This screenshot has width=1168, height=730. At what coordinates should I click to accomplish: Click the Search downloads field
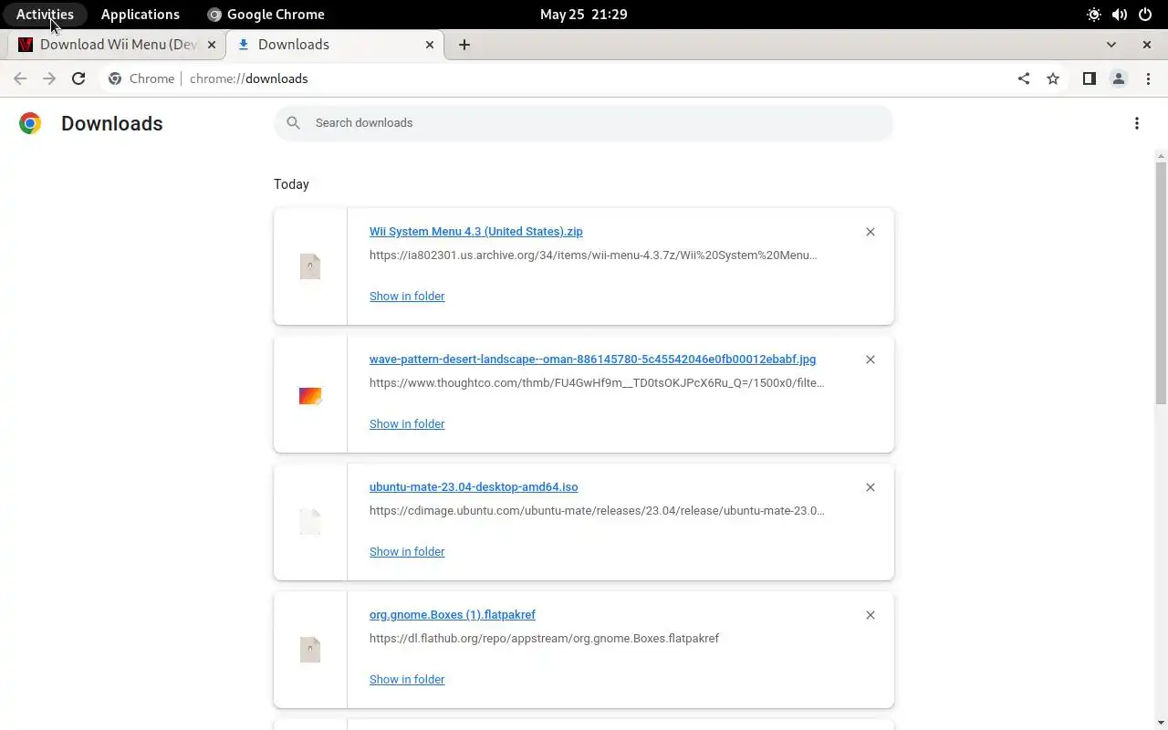click(584, 122)
